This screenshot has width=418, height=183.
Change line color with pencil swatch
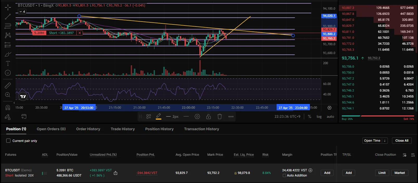(159, 116)
